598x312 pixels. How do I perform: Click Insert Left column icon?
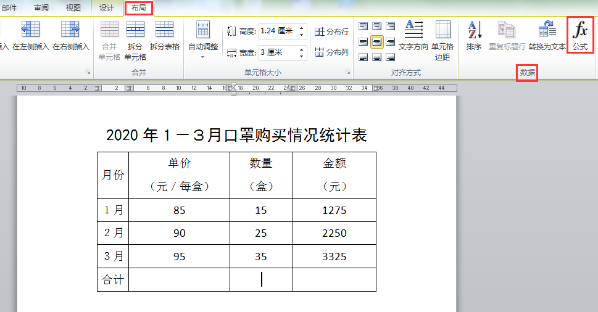[x=30, y=30]
